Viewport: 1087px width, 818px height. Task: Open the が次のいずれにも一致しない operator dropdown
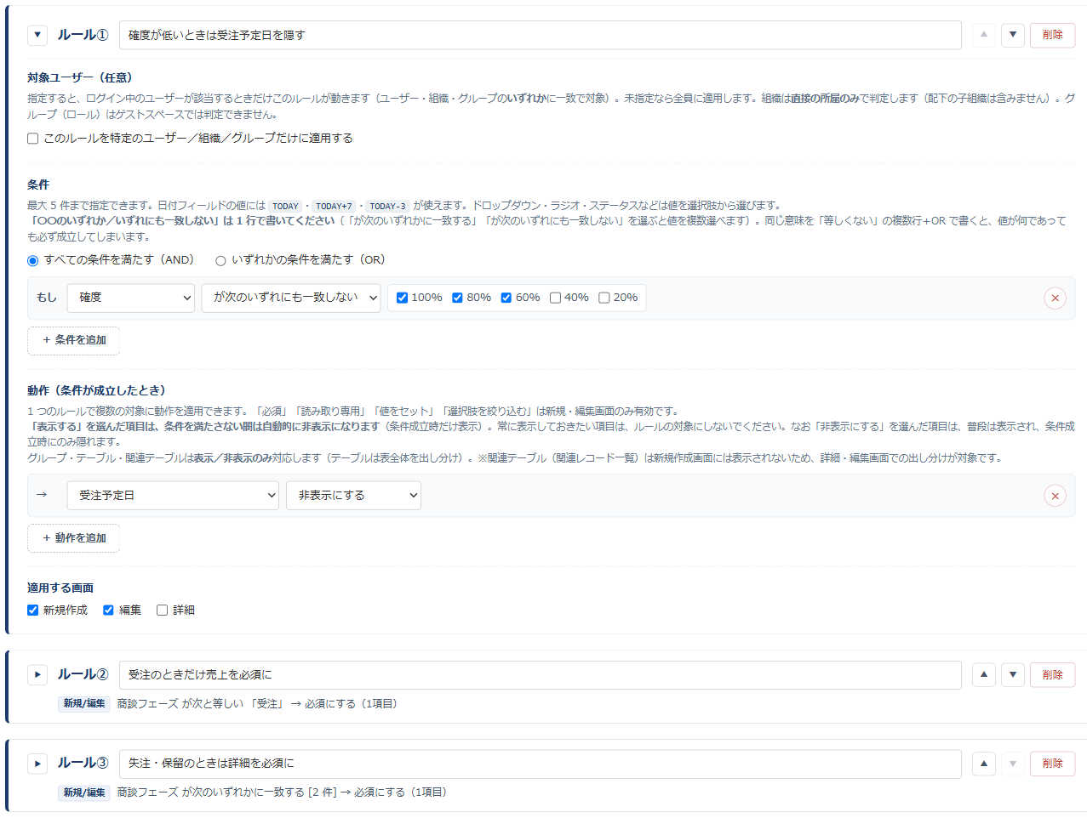tap(291, 298)
